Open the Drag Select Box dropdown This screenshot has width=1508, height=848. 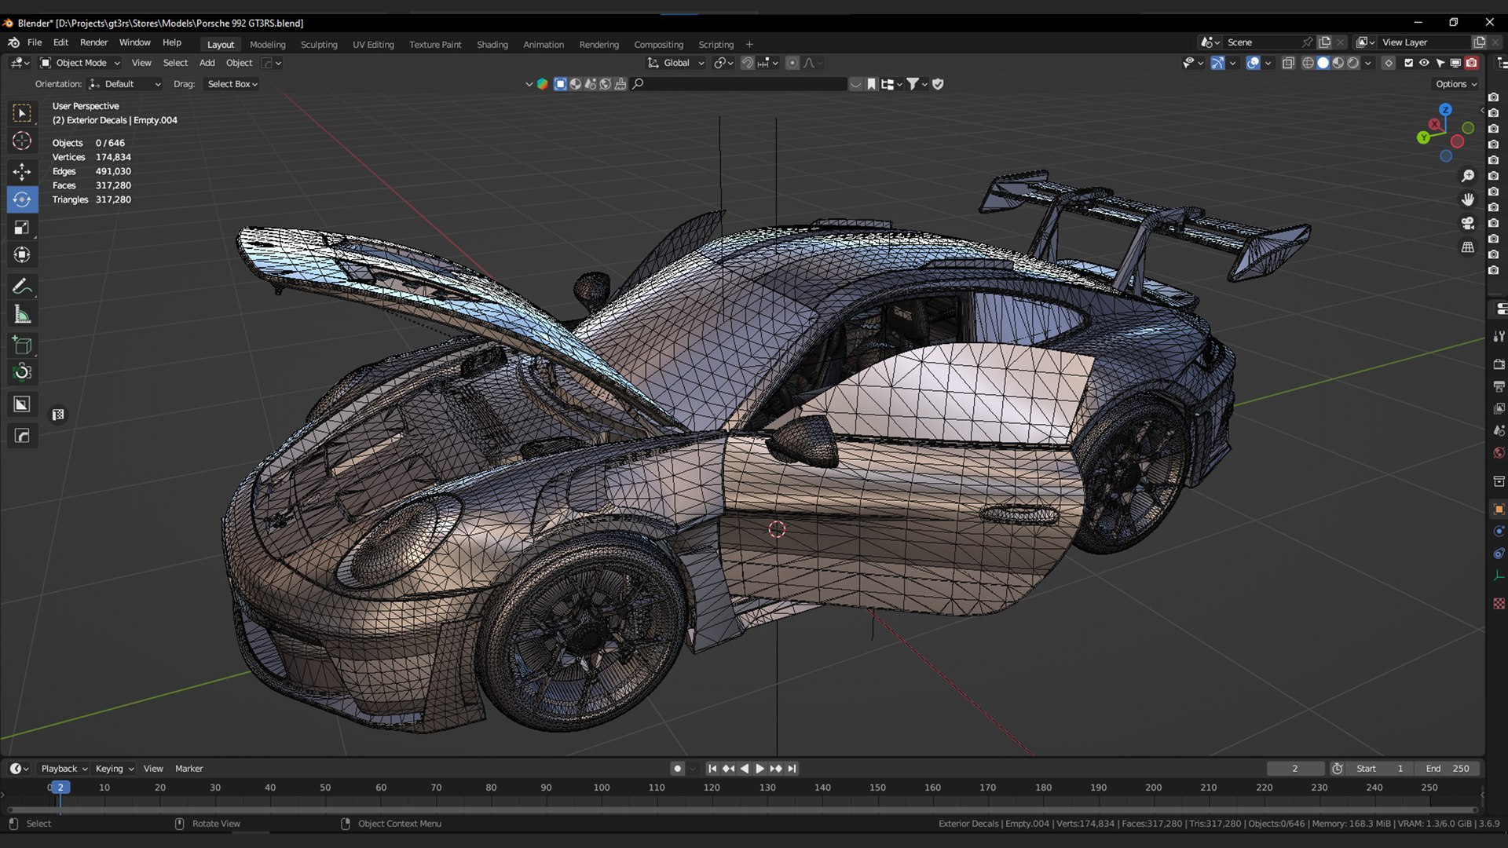[x=232, y=84]
